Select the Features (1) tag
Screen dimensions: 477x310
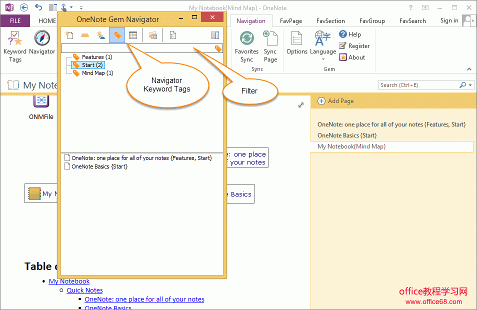point(96,57)
